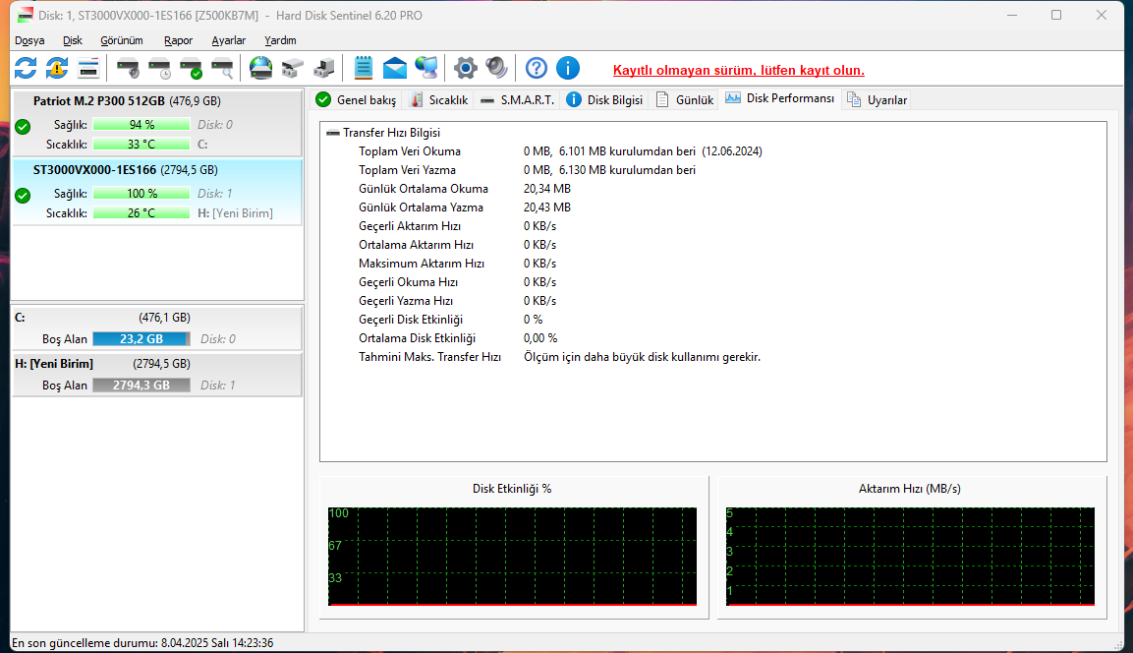
Task: Click the disk with green check icon
Action: [191, 69]
